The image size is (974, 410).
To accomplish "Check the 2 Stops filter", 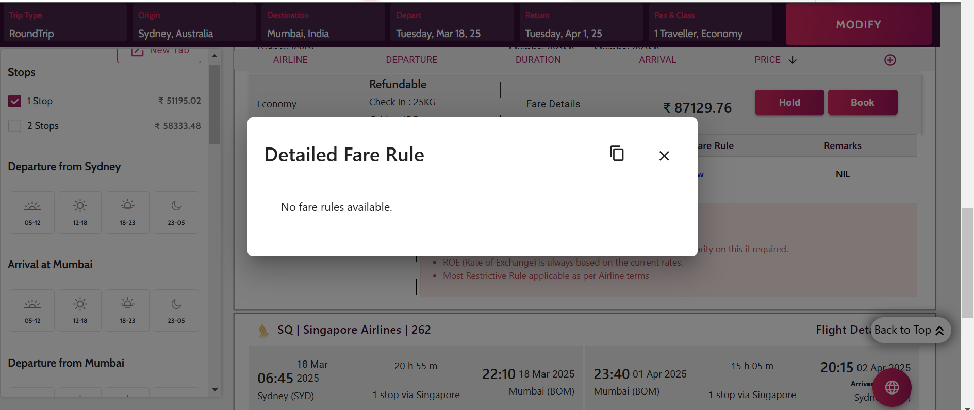I will 15,126.
